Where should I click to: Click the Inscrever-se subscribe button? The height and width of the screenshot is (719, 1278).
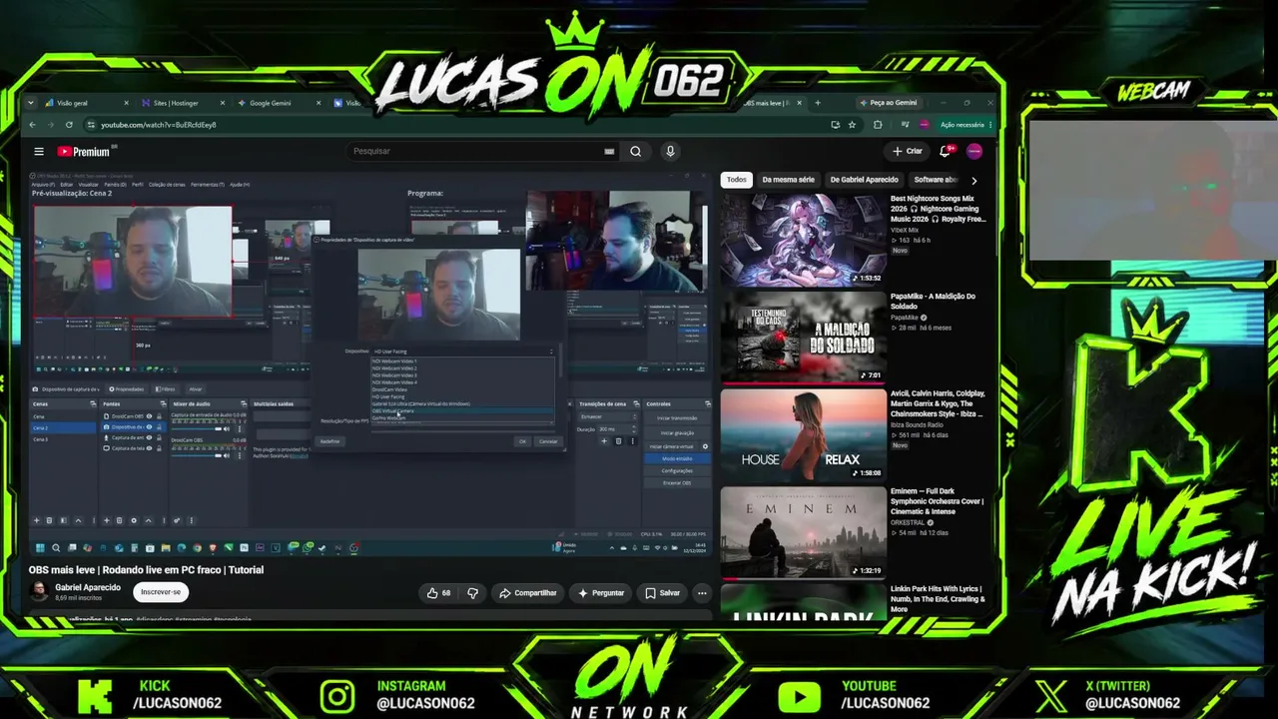coord(161,592)
